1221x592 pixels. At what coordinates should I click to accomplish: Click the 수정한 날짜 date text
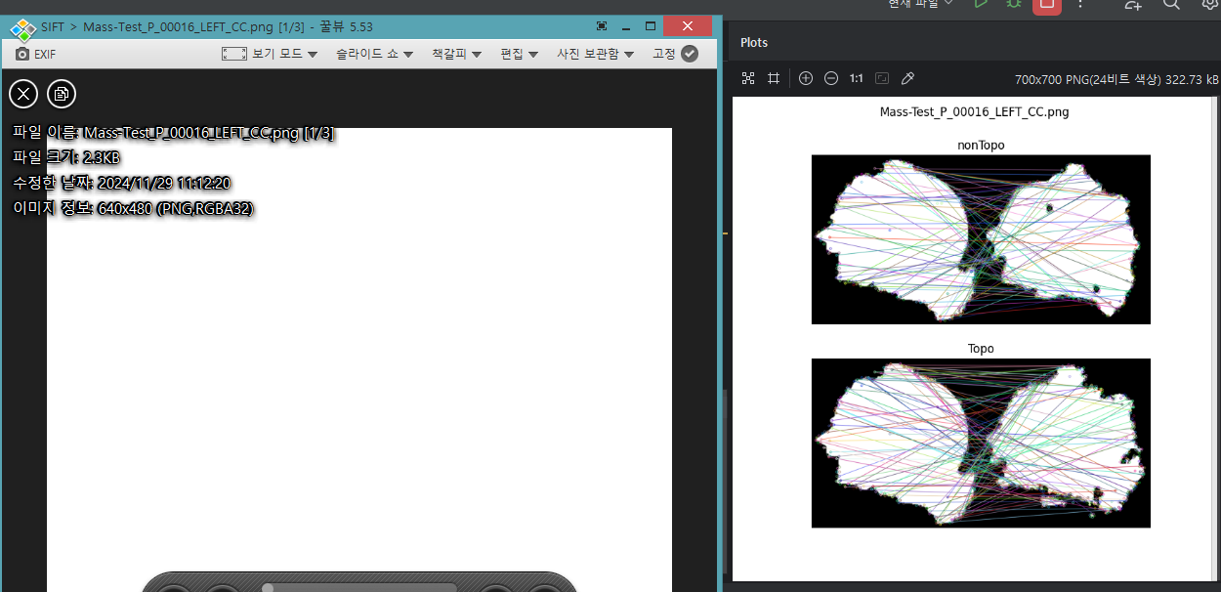121,183
